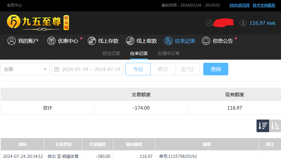This screenshot has height=161, width=281.
Task: Open 线上取款 withdrawal icon
Action: point(130,41)
